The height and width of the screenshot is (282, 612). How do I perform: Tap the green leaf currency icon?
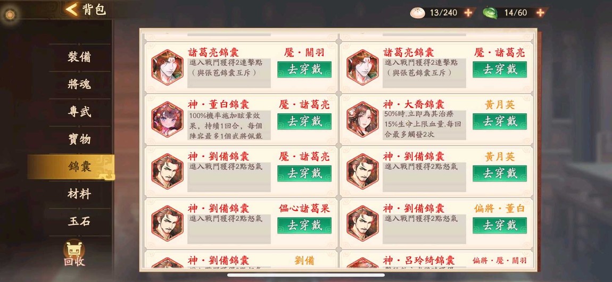pos(490,13)
